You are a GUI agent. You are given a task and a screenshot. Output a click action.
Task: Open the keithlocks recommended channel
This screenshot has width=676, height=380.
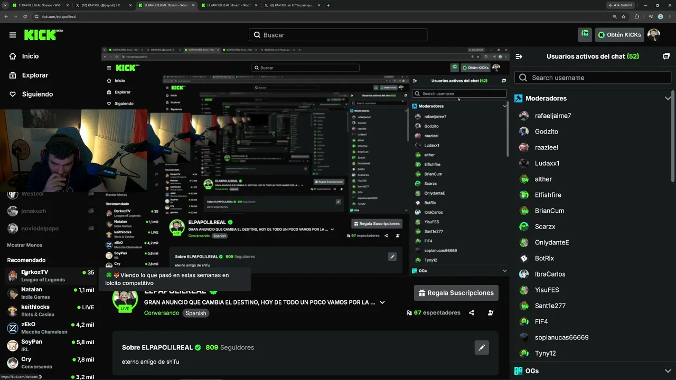coord(51,310)
